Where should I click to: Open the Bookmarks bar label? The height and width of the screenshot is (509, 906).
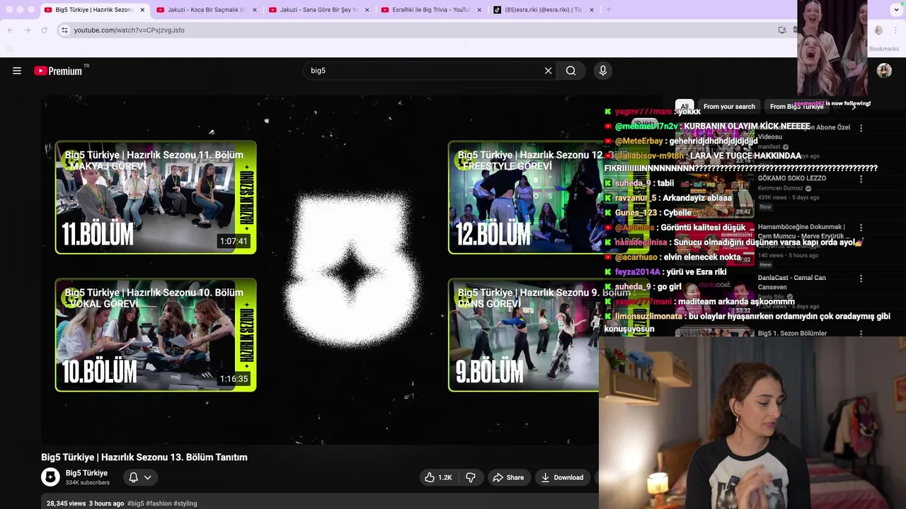(884, 49)
